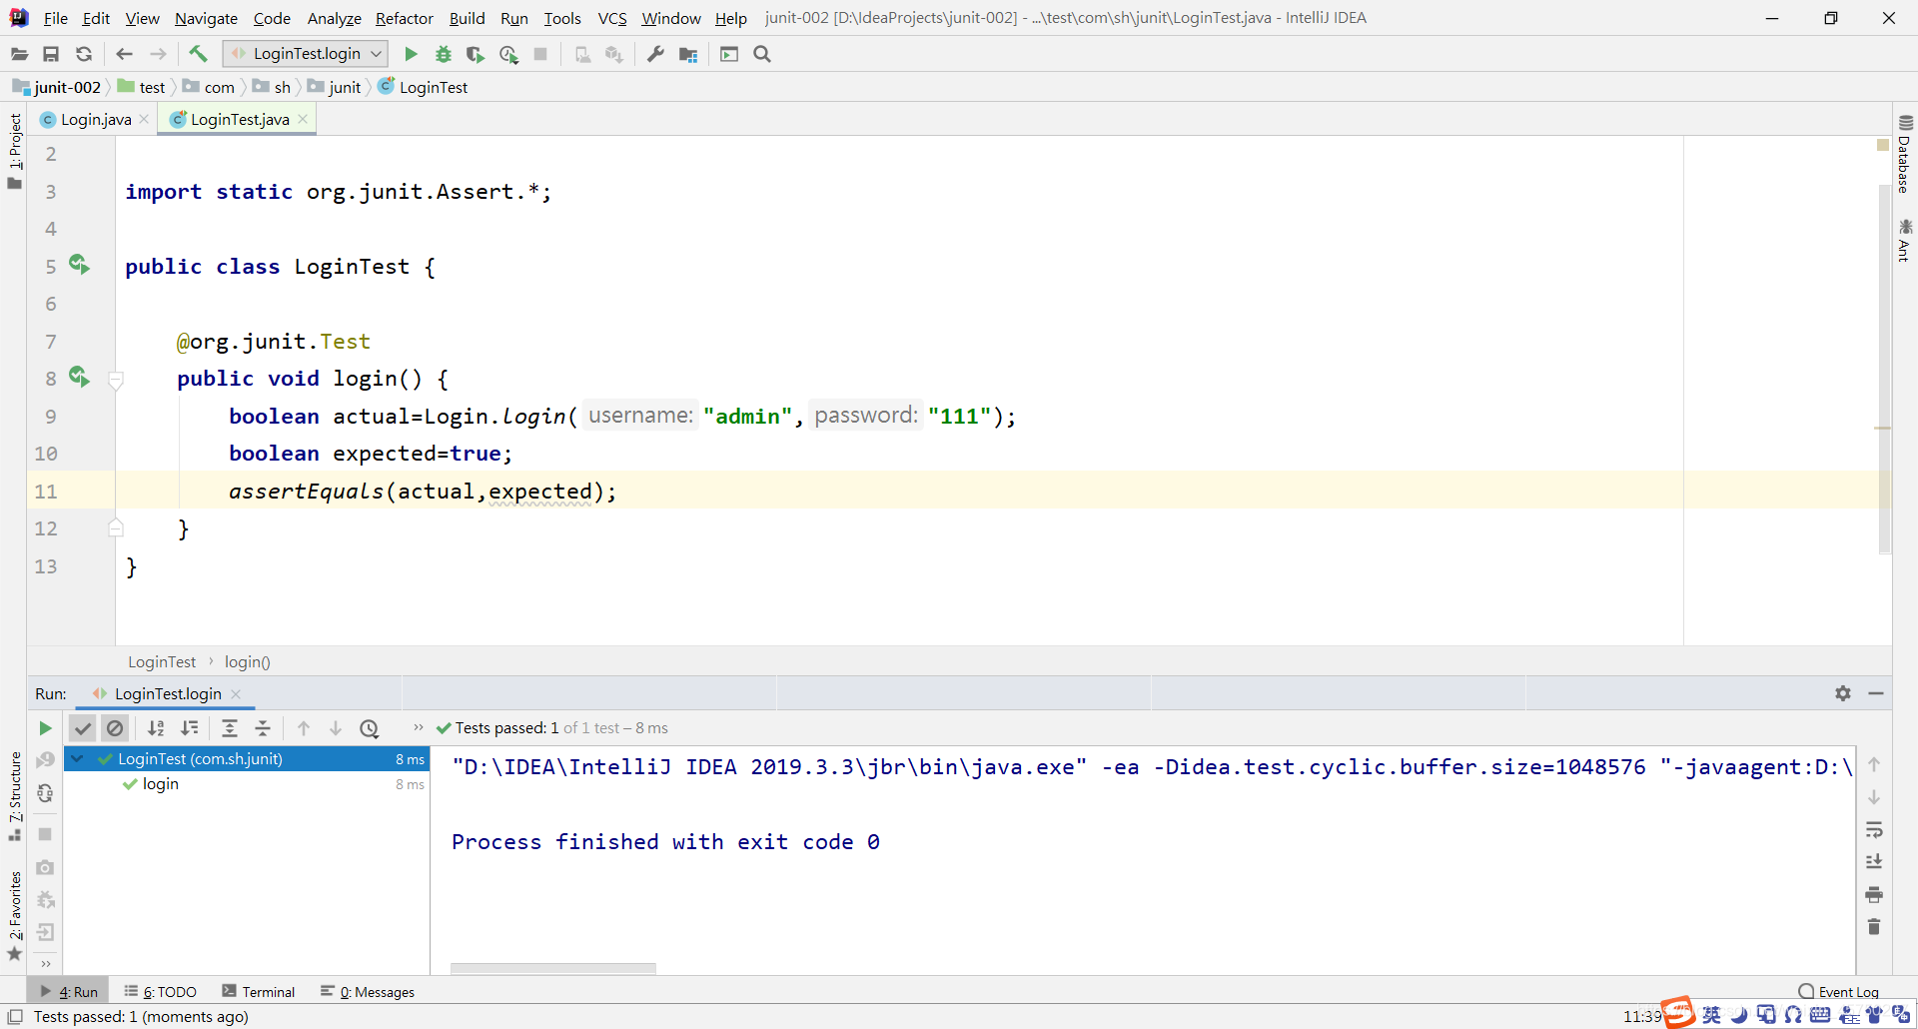Expand all test nodes in the Run toolbar
This screenshot has width=1918, height=1029.
pyautogui.click(x=230, y=728)
